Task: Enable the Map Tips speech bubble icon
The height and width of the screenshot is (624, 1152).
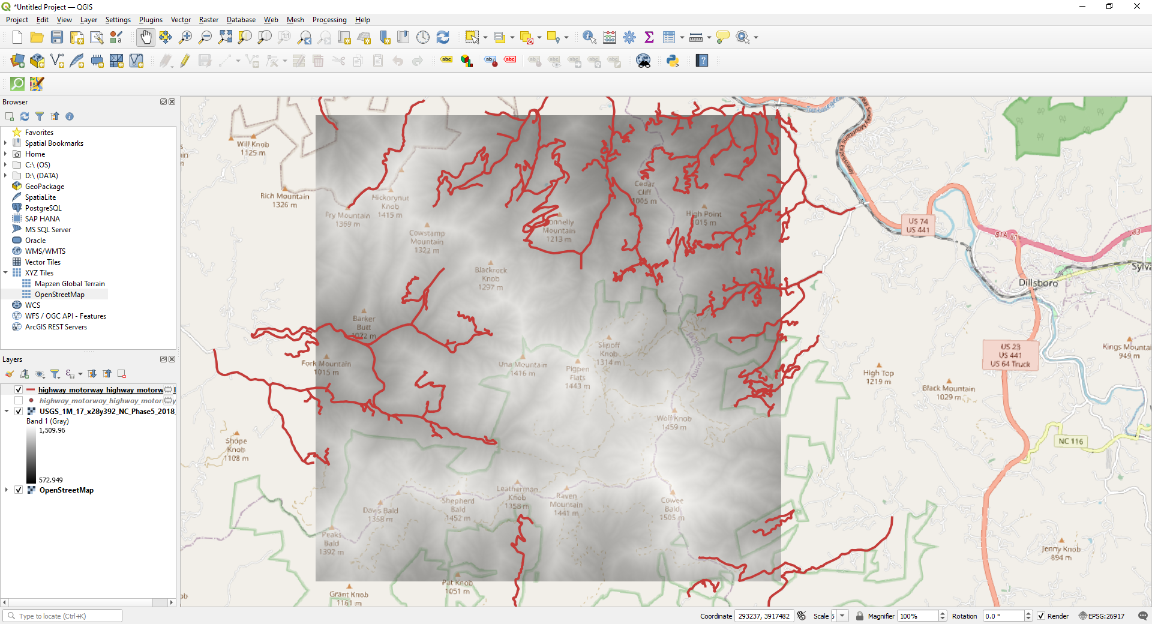Action: (723, 37)
